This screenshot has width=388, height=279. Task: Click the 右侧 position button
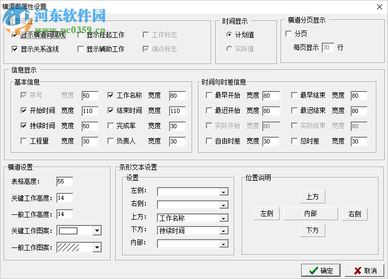point(355,214)
